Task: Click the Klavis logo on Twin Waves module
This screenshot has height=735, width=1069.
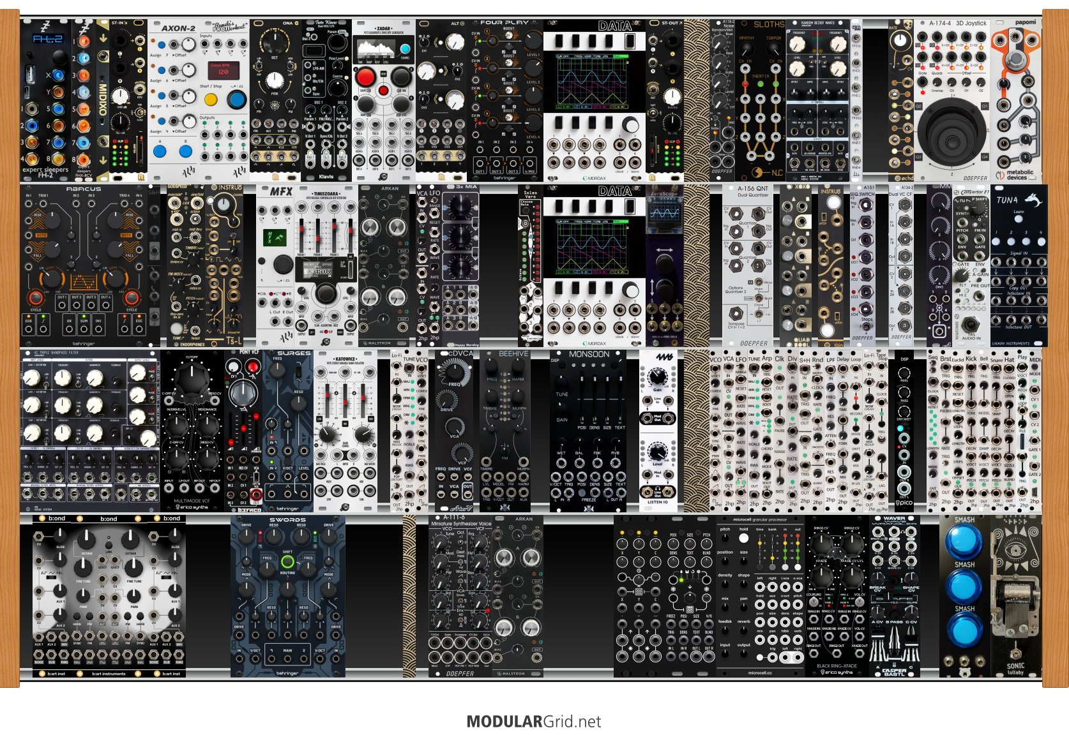Action: [326, 177]
